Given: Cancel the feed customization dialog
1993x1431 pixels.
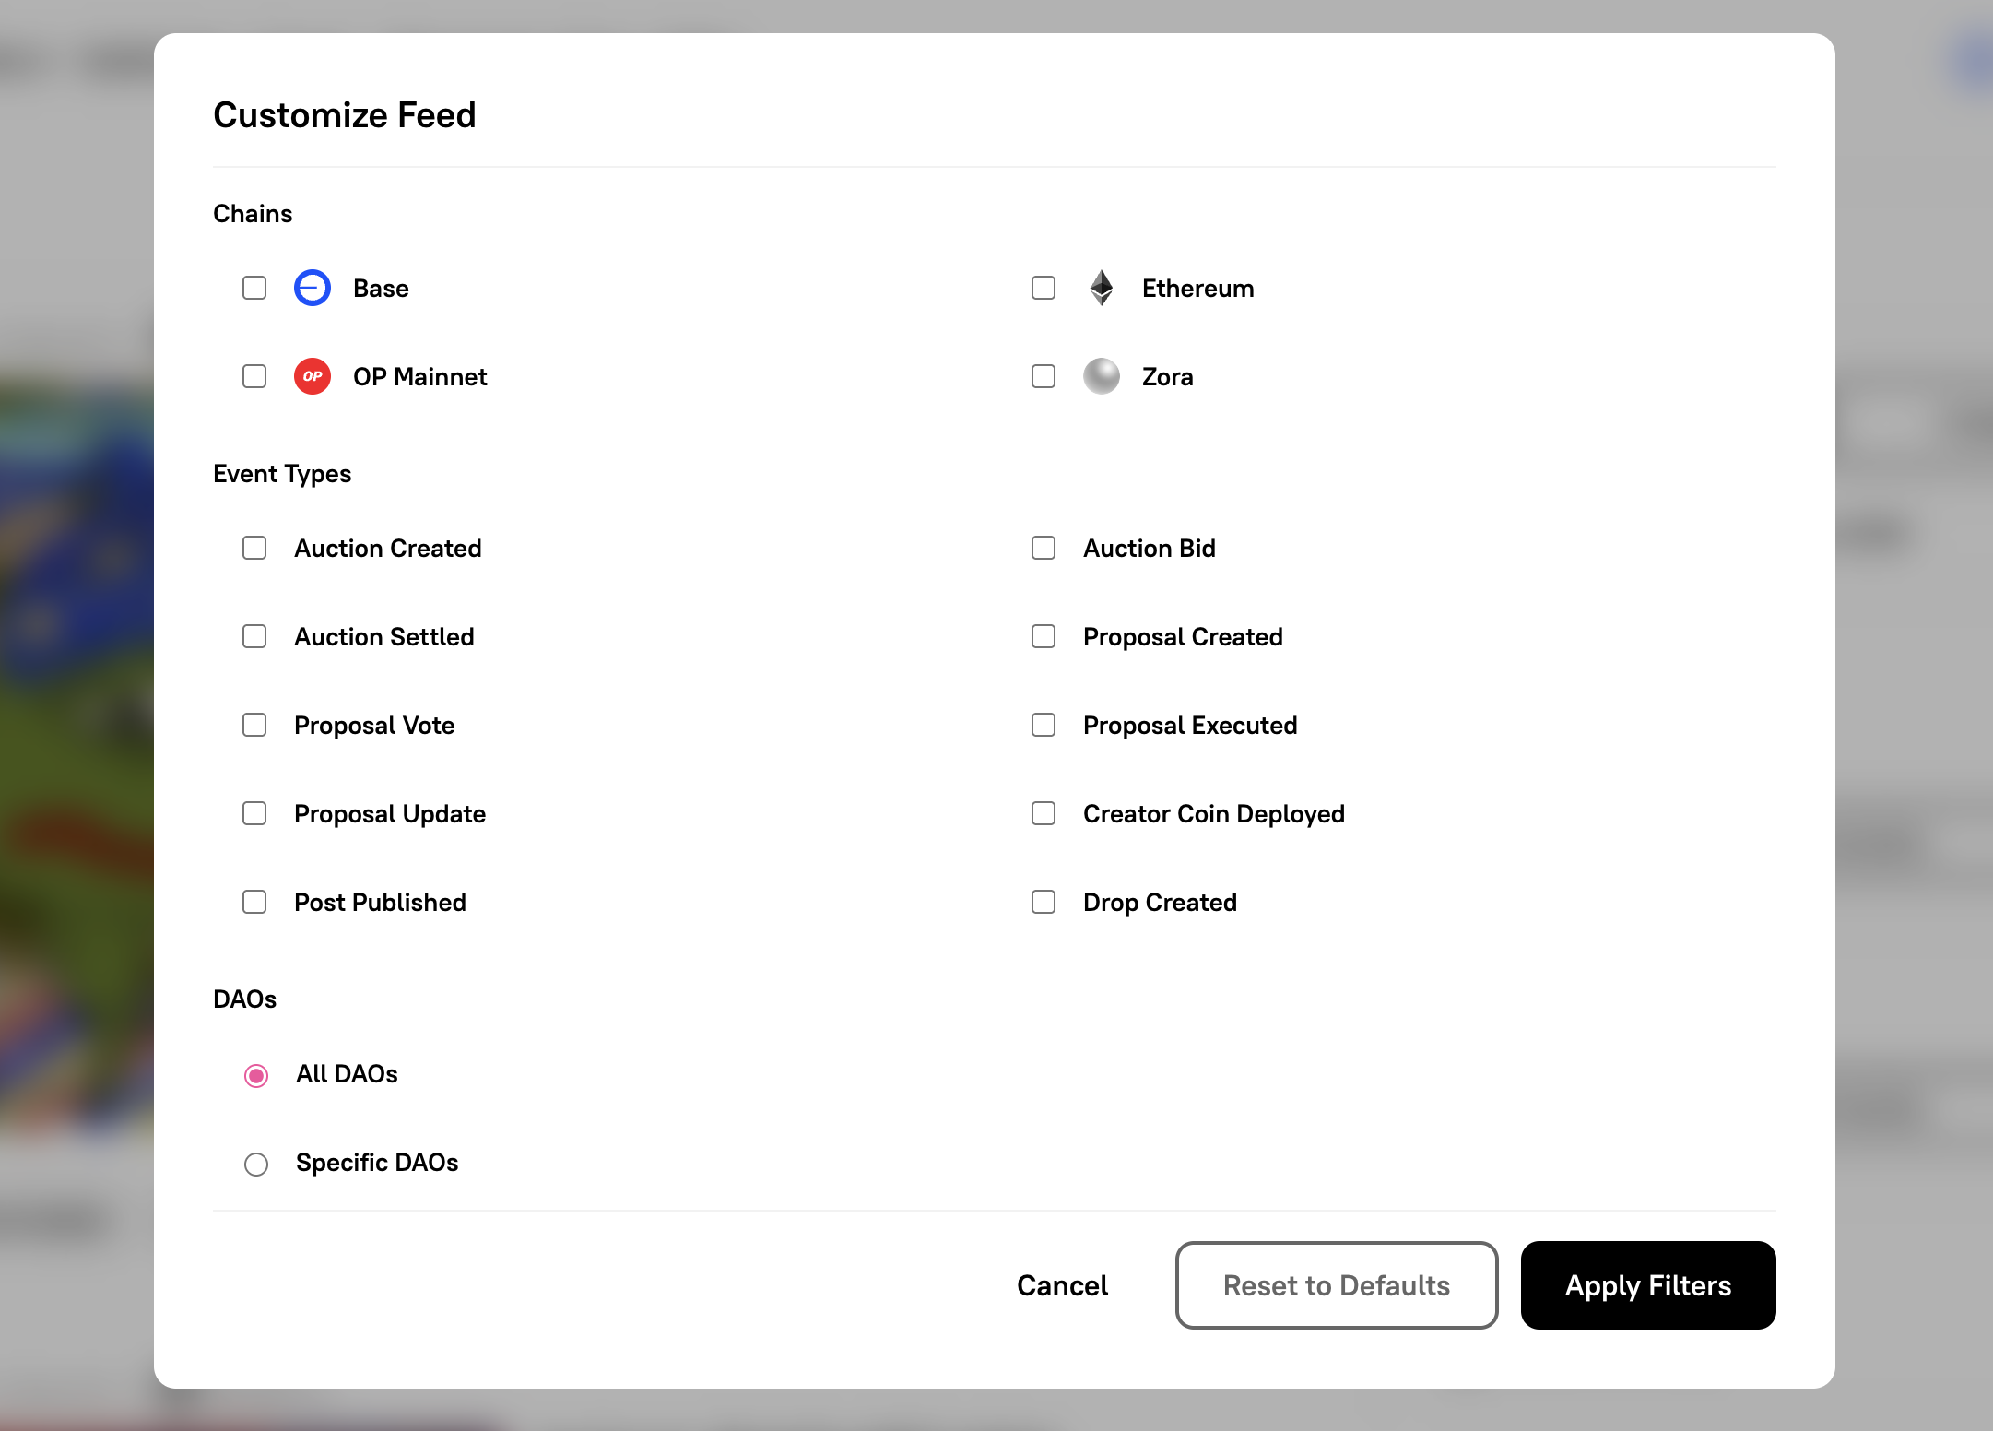Looking at the screenshot, I should (x=1062, y=1285).
